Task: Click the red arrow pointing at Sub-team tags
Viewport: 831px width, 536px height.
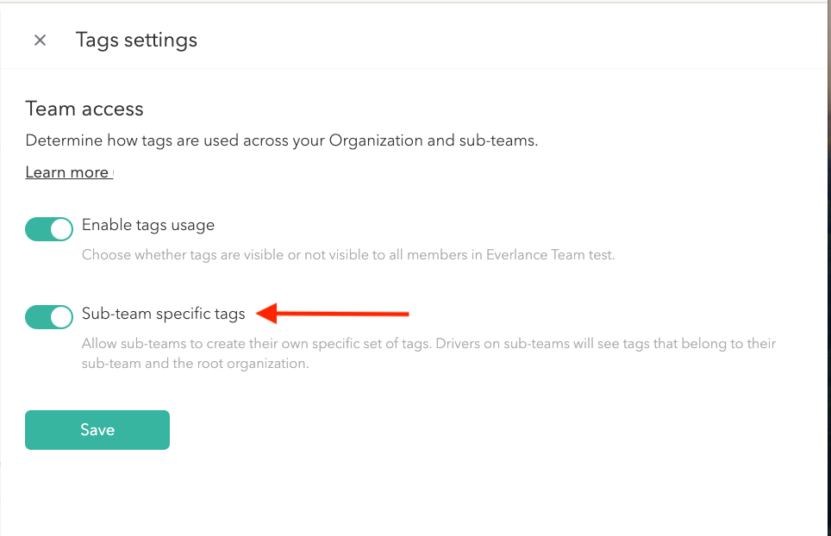Action: tap(345, 313)
